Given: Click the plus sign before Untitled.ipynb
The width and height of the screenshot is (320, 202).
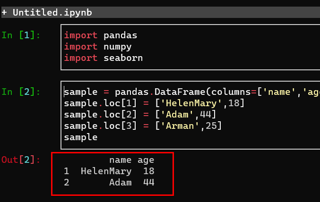Looking at the screenshot, I should coord(4,13).
